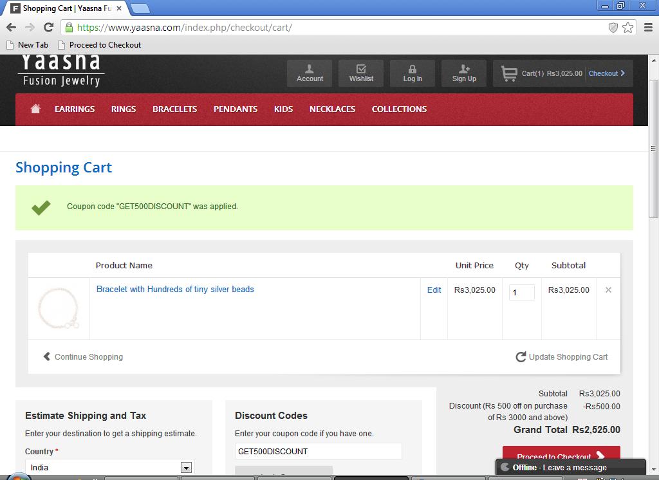Click the coupon code text field

(318, 451)
